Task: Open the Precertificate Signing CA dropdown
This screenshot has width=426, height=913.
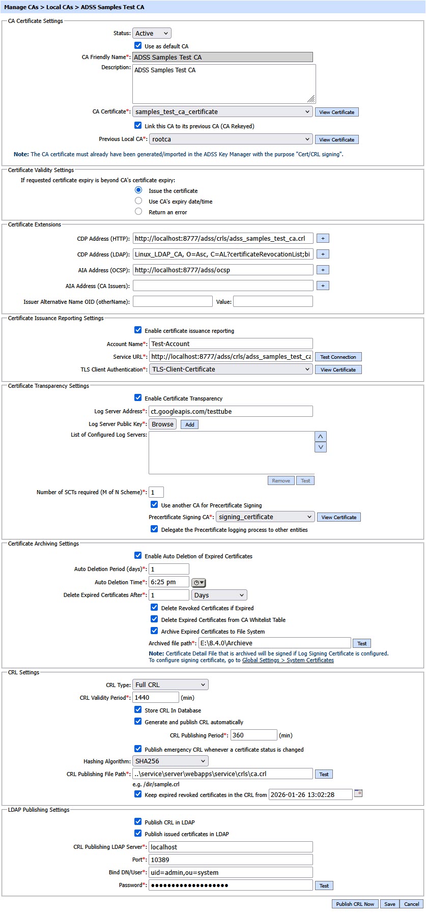Action: [265, 517]
